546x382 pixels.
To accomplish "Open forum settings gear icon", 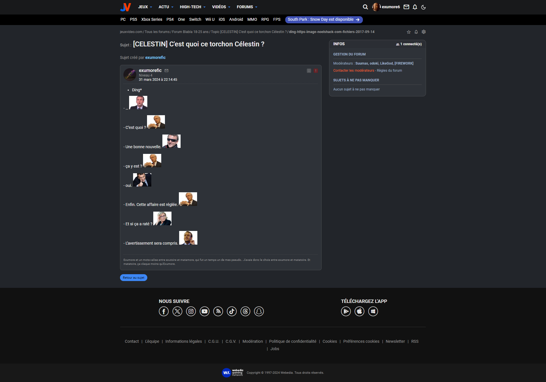I will (x=424, y=32).
